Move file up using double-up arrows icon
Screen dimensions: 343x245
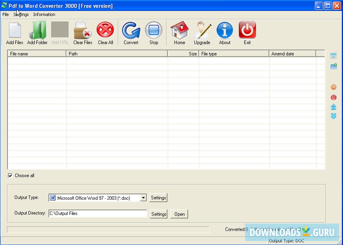click(333, 107)
